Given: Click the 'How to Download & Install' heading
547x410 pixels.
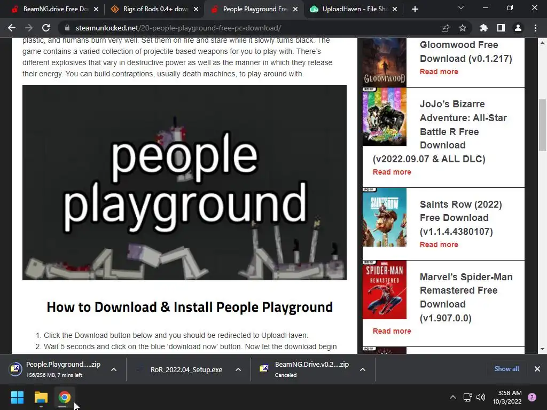Looking at the screenshot, I should click(x=190, y=307).
